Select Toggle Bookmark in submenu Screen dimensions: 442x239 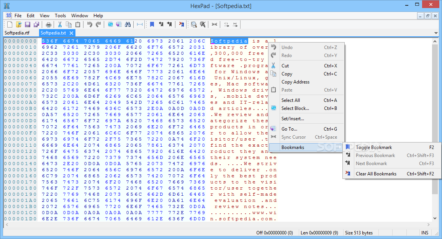coord(392,147)
